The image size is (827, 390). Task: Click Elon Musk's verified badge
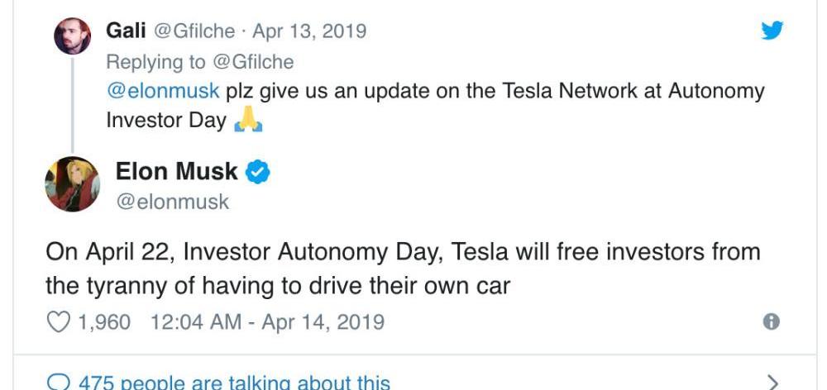click(x=259, y=172)
